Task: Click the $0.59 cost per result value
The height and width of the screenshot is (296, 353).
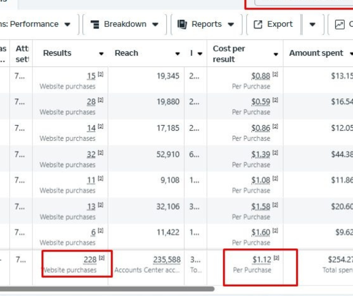Action: (261, 102)
